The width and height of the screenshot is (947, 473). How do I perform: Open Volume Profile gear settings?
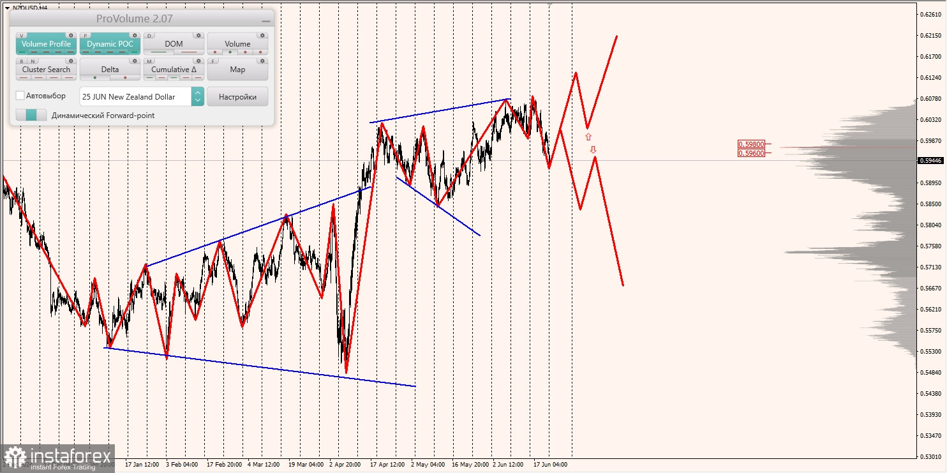point(71,36)
